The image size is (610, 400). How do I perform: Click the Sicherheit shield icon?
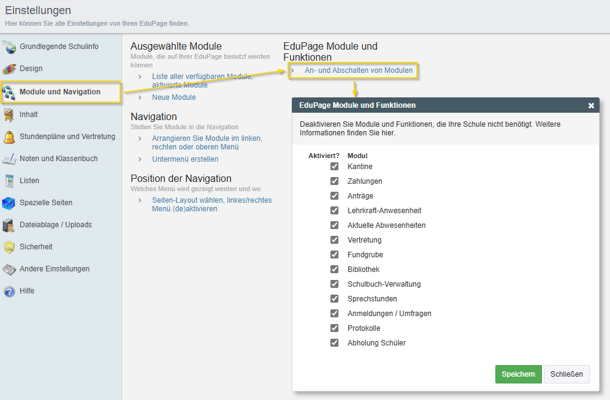(9, 247)
